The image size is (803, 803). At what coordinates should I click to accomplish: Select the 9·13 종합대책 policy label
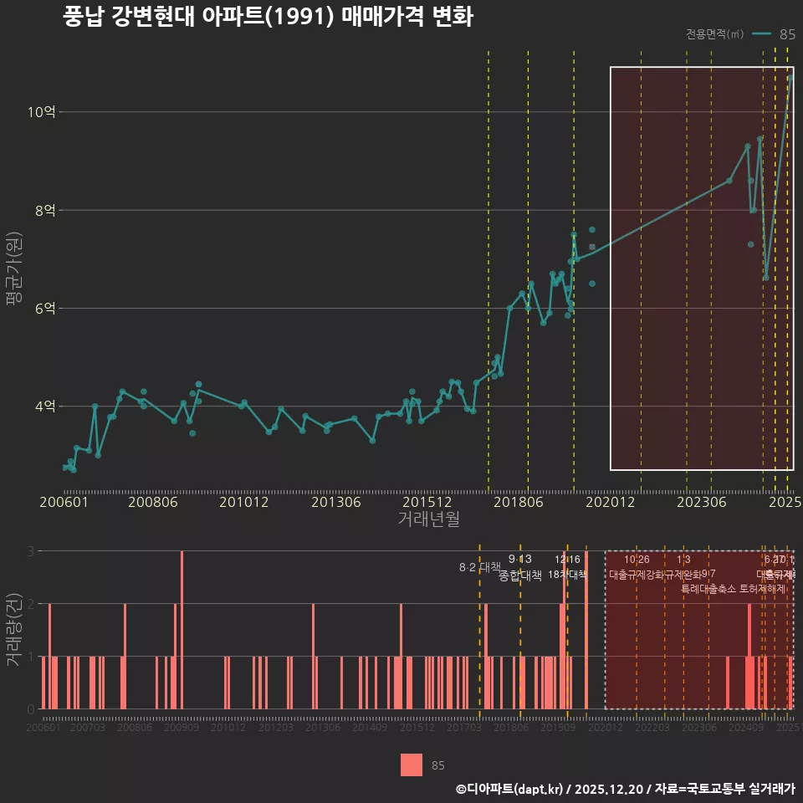[520, 567]
